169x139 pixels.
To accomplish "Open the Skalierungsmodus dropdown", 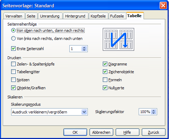I will (49, 112).
